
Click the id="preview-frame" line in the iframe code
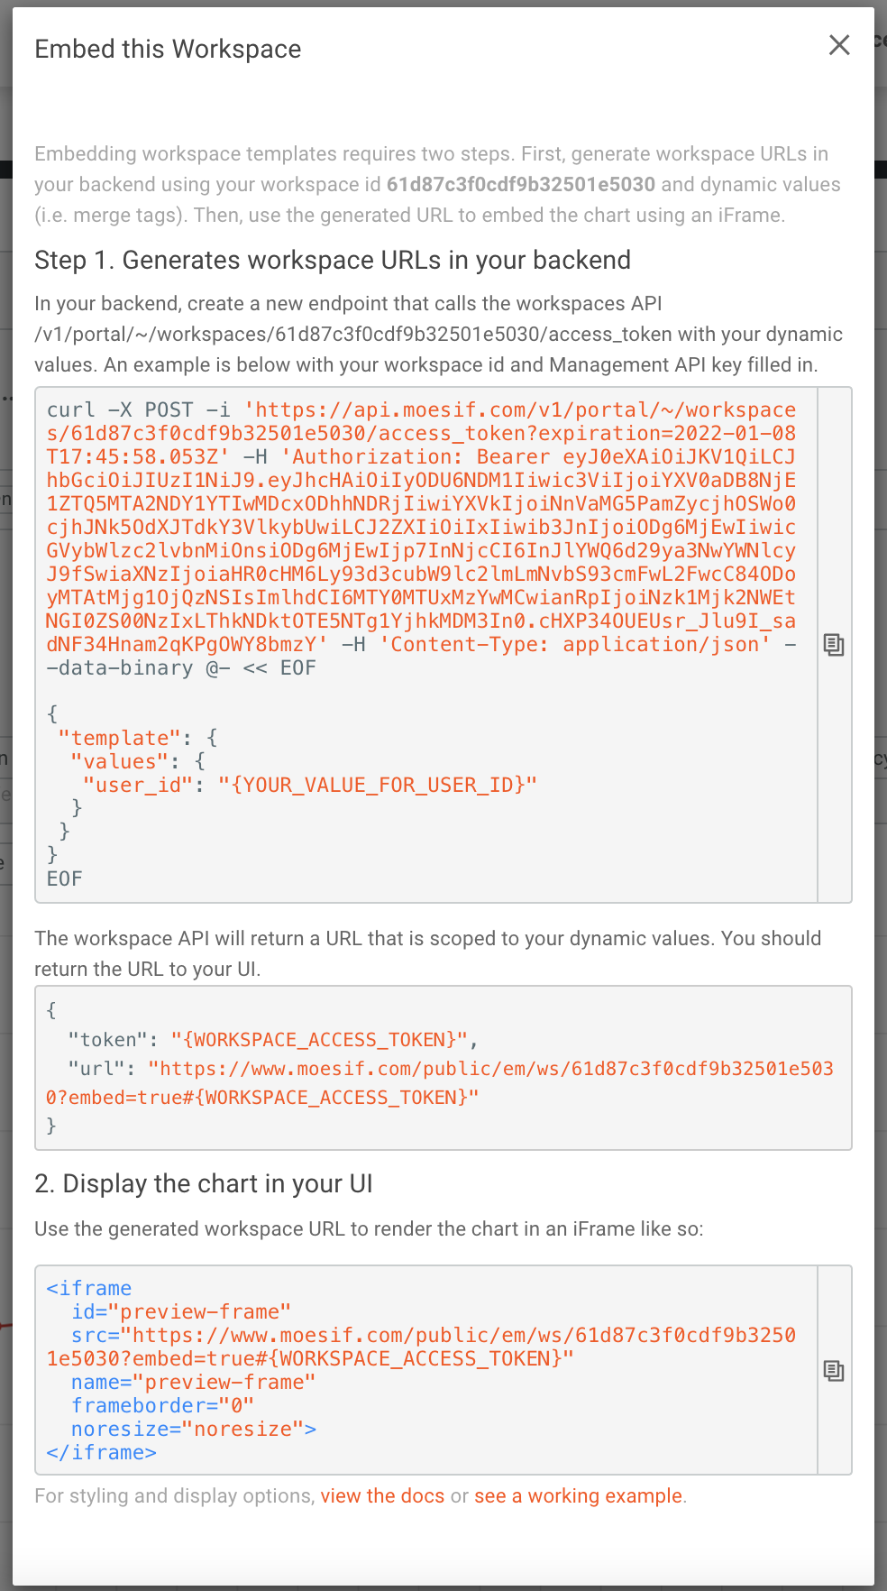(181, 1311)
